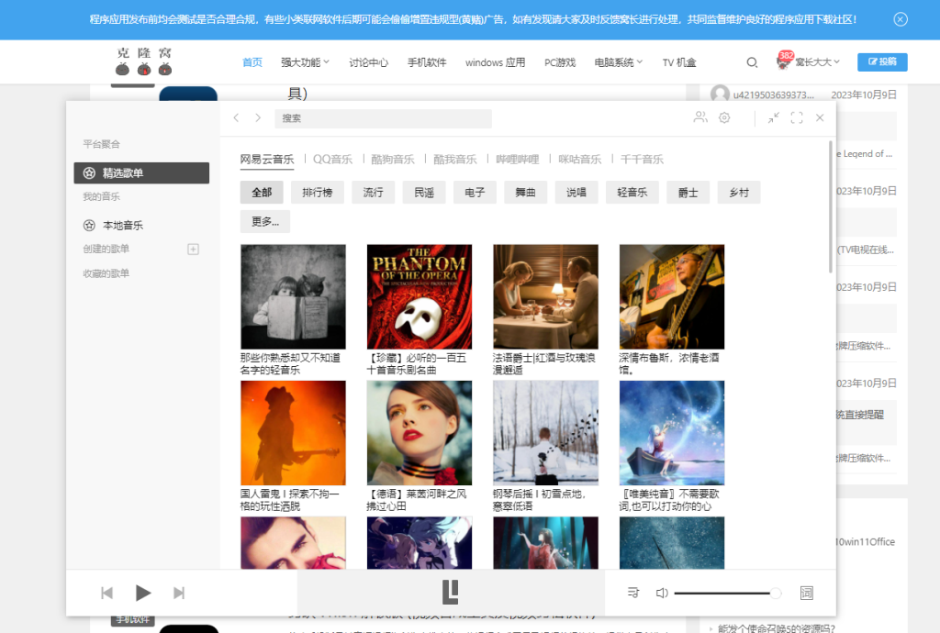
Task: Click the 克隆窝 site logo
Action: (x=144, y=61)
